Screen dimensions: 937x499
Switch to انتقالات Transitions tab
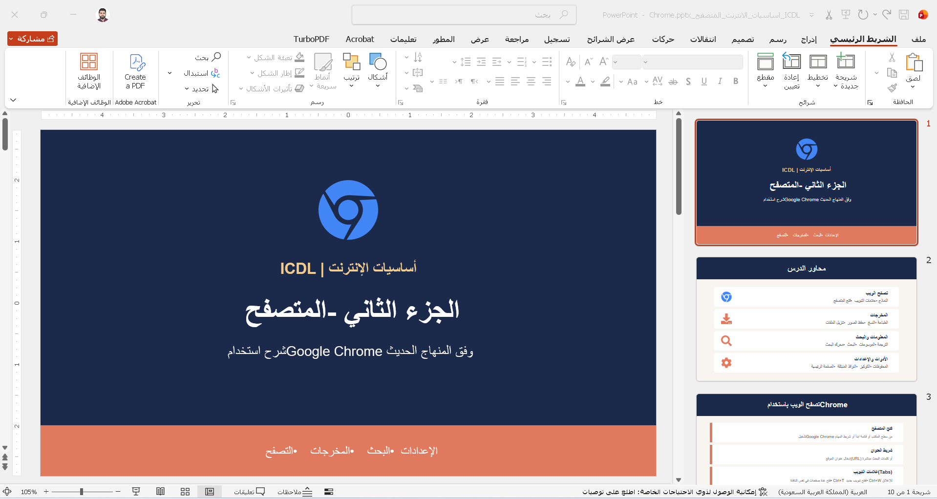tap(703, 39)
